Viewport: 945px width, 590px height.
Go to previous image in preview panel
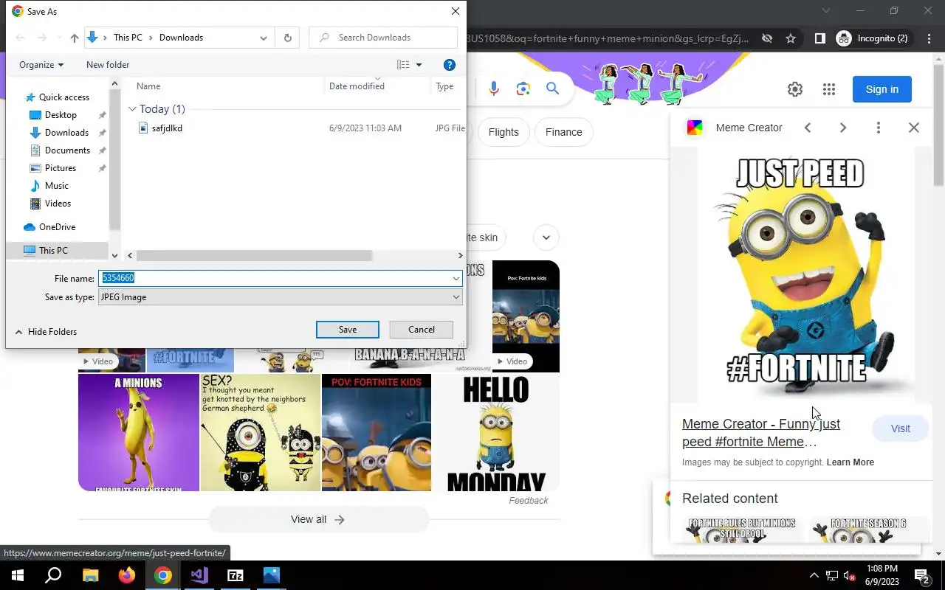pos(808,128)
